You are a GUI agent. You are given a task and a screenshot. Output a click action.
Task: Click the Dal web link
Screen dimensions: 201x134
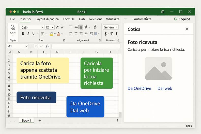tap(165, 88)
